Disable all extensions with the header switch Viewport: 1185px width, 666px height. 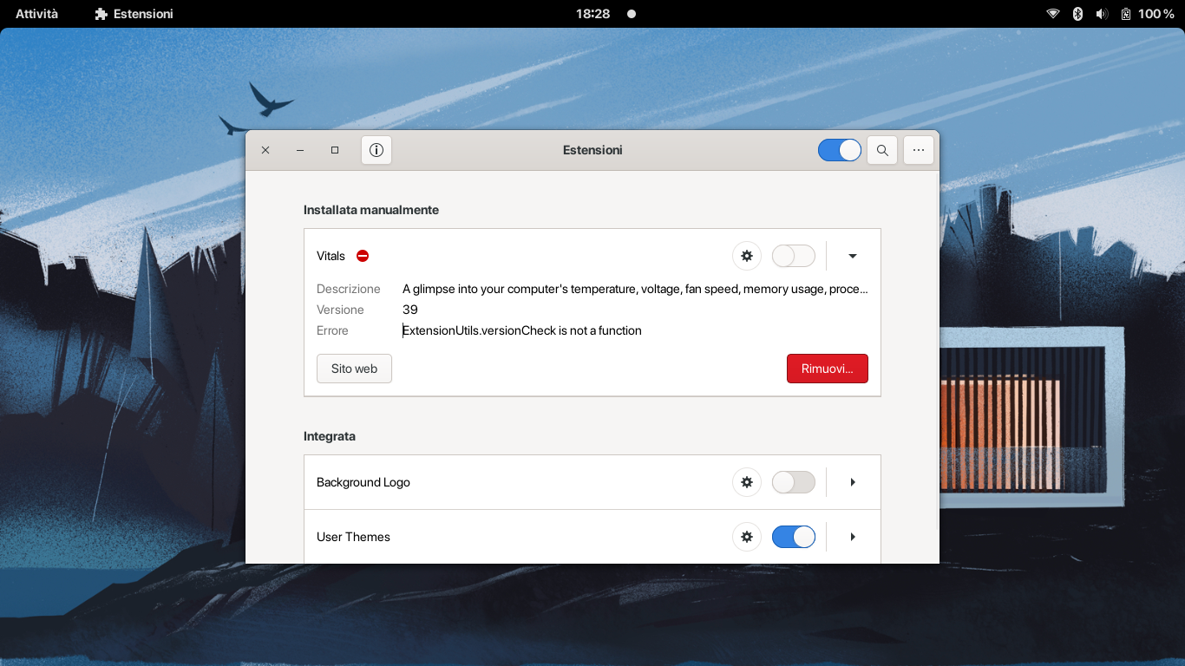(x=839, y=149)
